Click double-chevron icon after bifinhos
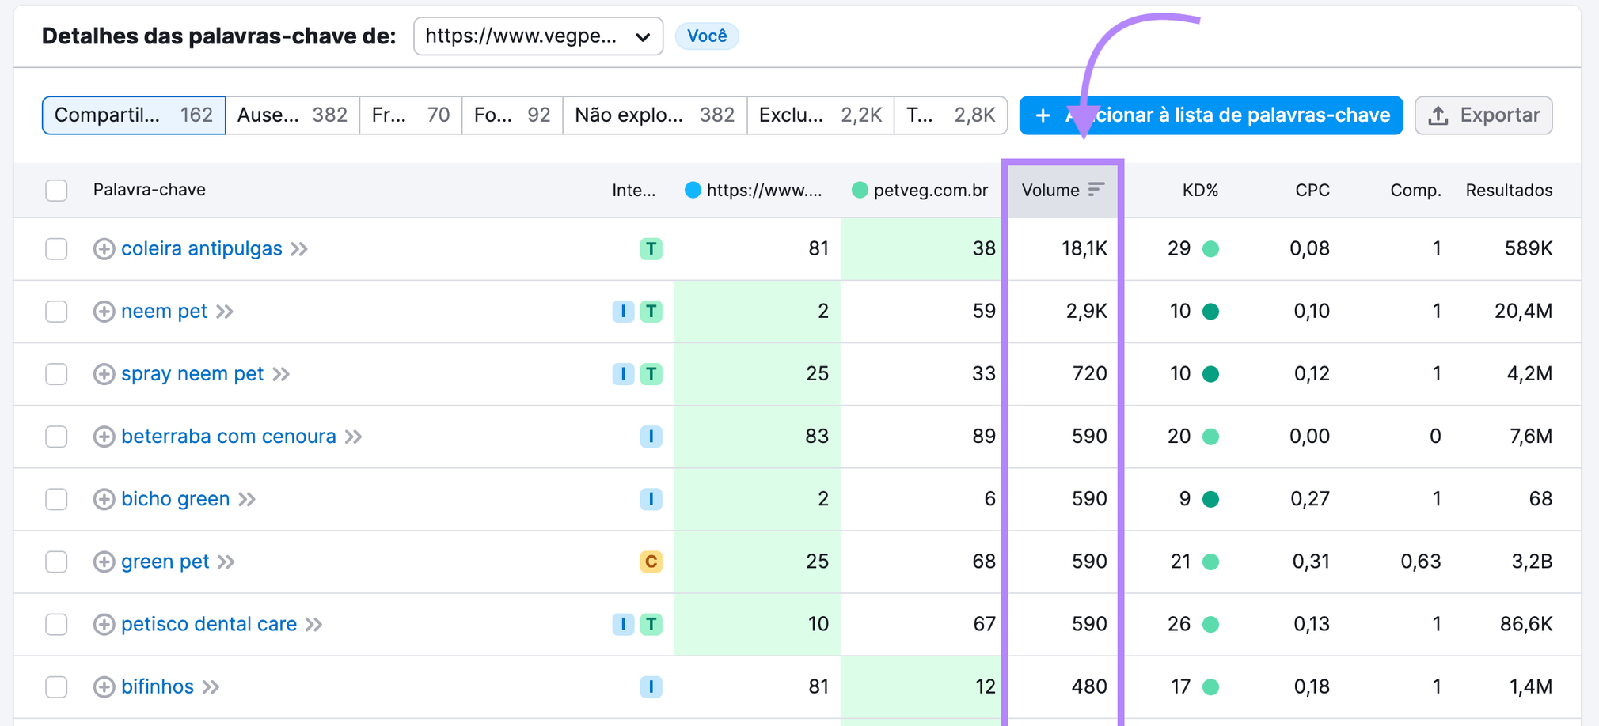Image resolution: width=1599 pixels, height=726 pixels. click(211, 686)
